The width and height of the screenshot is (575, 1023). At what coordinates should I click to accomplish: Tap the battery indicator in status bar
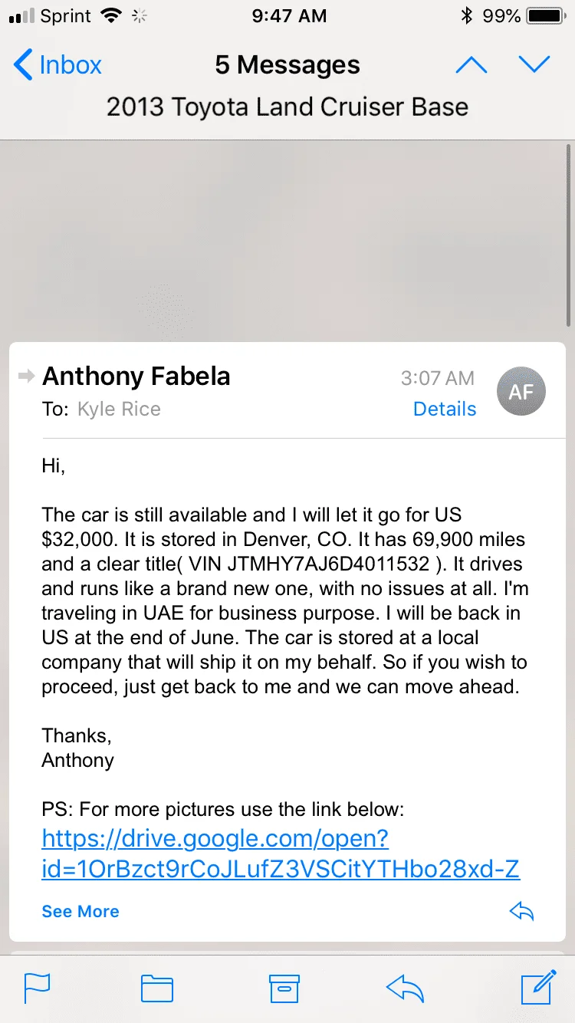click(x=544, y=15)
